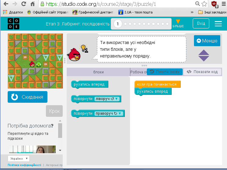Click help panel scrollbar down arrow
Viewport: 227px width, 170px height.
(x=60, y=150)
